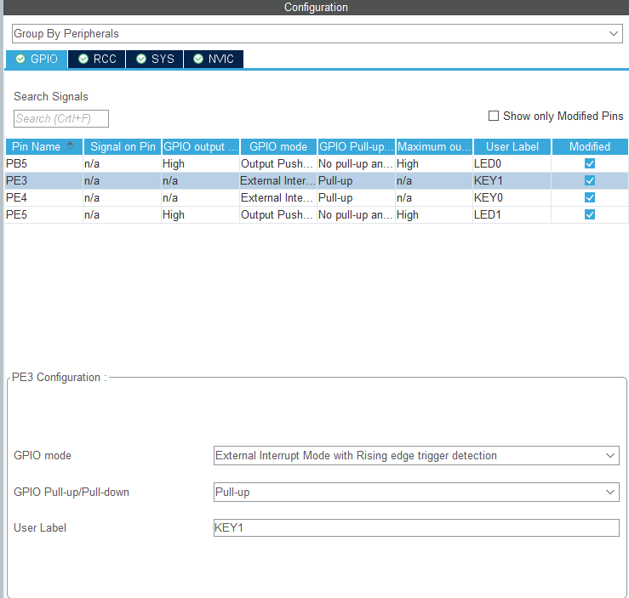Sort by GPIO Pull-up column header
629x598 pixels.
coord(356,146)
